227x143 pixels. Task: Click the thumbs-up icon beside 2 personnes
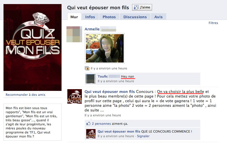pos(88,124)
